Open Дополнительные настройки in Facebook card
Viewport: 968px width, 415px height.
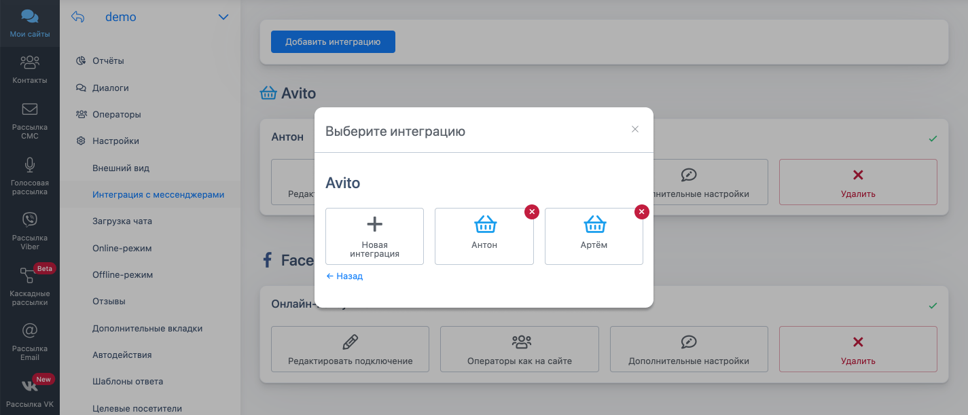689,349
